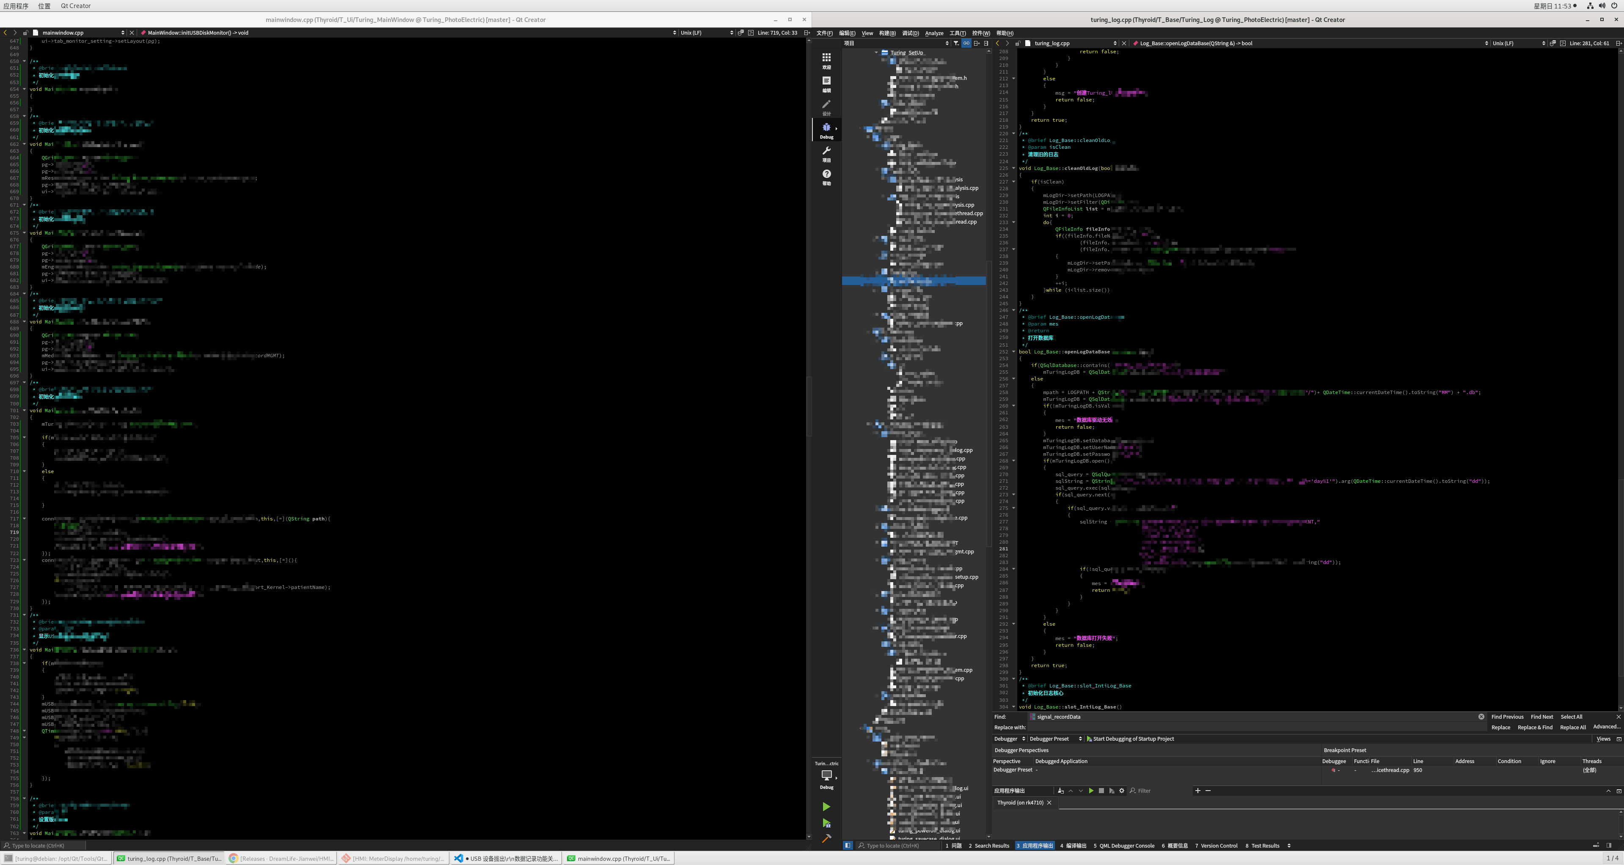This screenshot has height=865, width=1624.
Task: Toggle synchronize with editor link icon
Action: click(966, 44)
